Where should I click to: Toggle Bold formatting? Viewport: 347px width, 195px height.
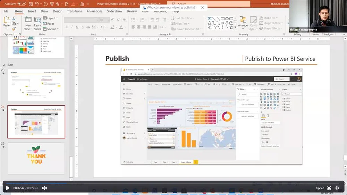pyautogui.click(x=66, y=27)
